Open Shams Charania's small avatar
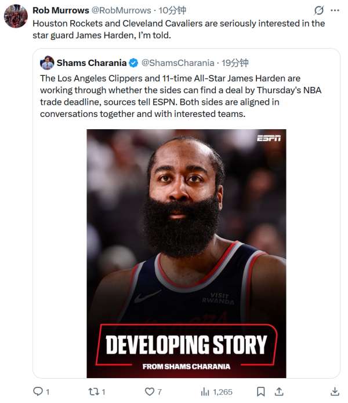The width and height of the screenshot is (348, 403). tap(47, 63)
